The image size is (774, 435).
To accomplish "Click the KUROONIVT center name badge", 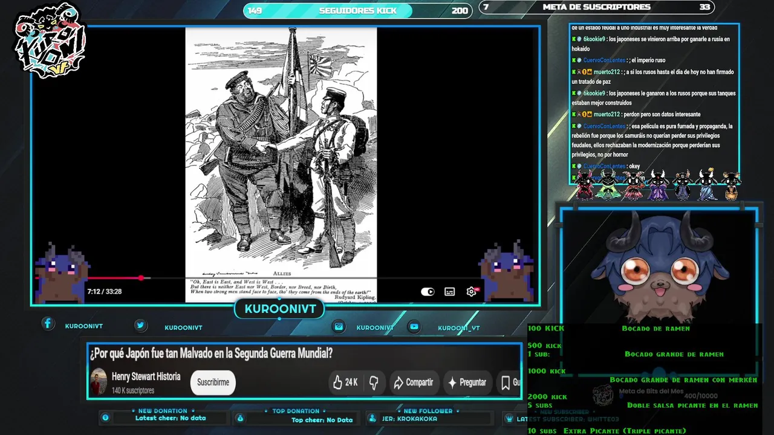I will point(280,309).
